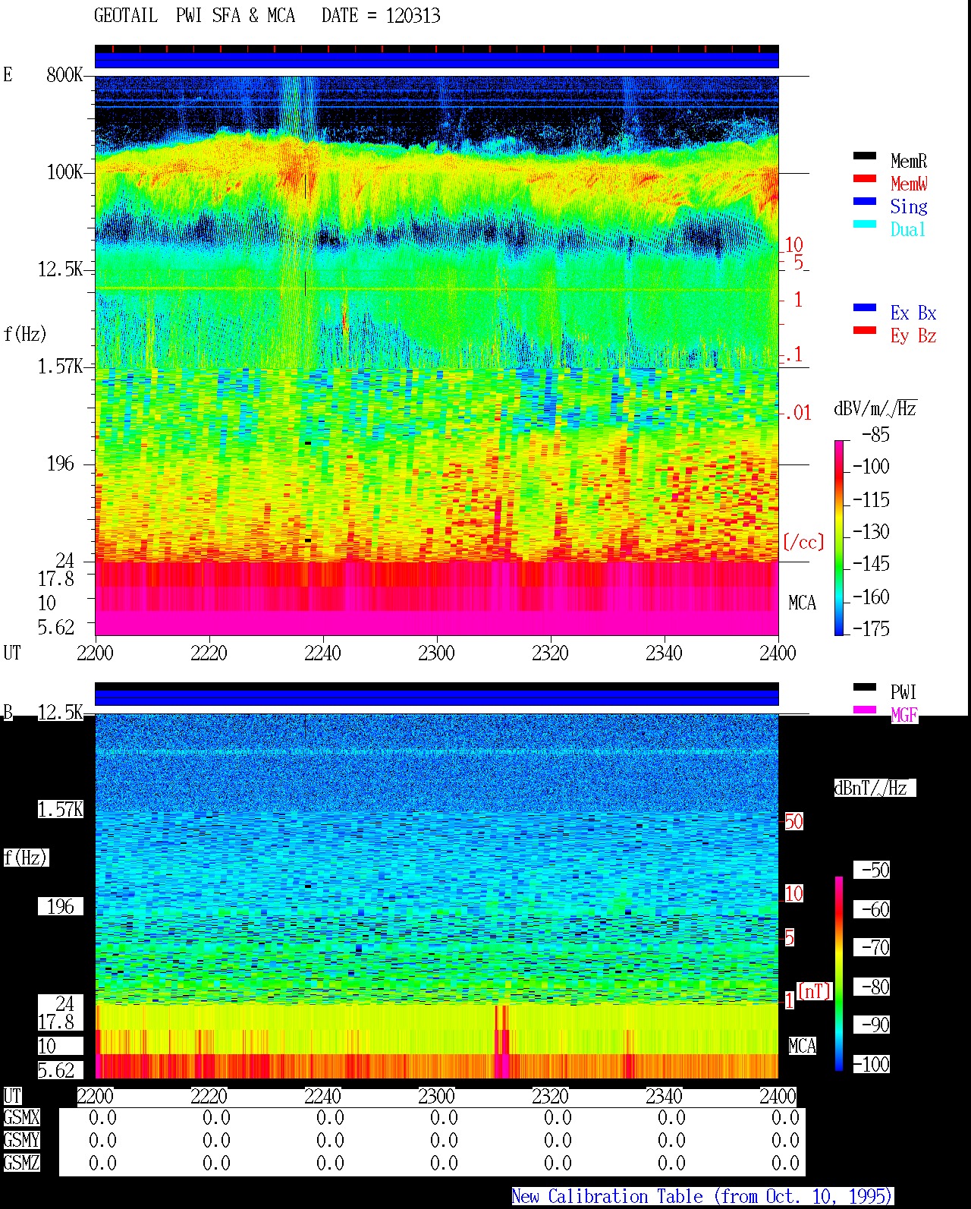Click the blue Sing legend swatch
Viewport: 971px width, 1209px height.
(x=865, y=201)
